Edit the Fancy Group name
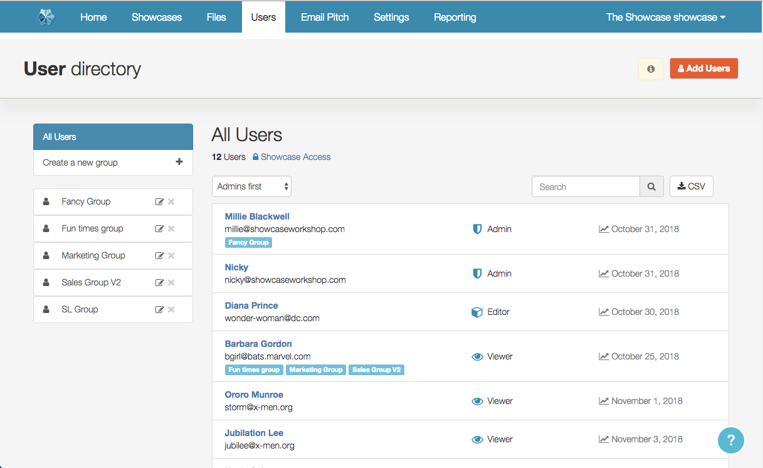The height and width of the screenshot is (468, 763). click(x=159, y=202)
